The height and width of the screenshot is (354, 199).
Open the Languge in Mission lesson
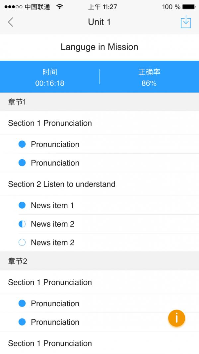[99, 47]
